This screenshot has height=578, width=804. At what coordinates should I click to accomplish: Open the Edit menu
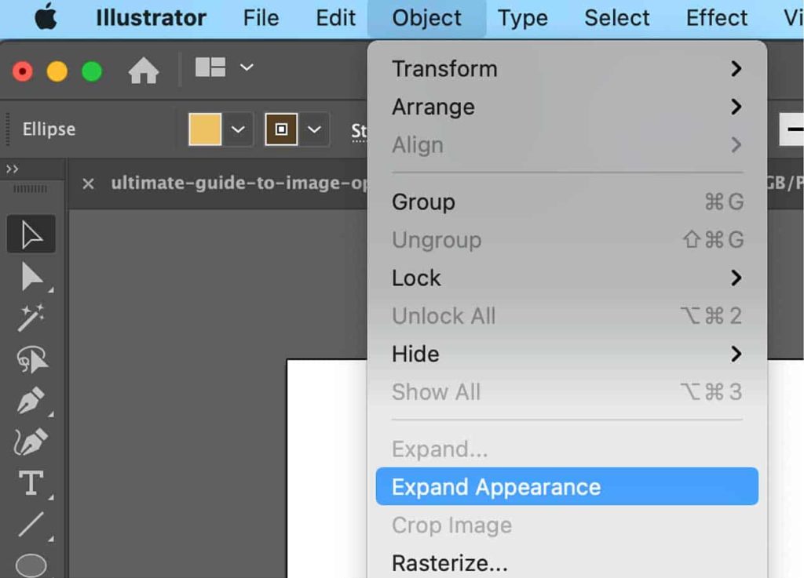click(335, 18)
